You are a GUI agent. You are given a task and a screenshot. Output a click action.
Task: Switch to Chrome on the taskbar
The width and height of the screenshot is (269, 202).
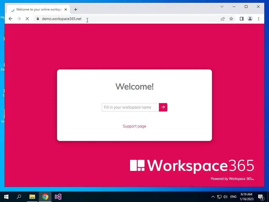tap(45, 197)
